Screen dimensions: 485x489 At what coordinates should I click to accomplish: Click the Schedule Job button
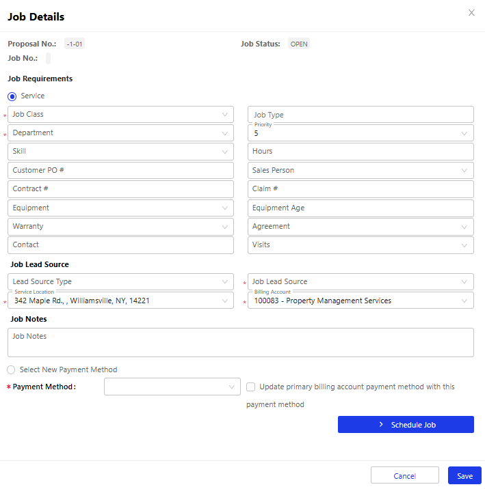pos(406,424)
